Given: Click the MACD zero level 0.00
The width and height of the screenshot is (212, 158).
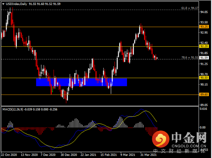Looking at the screenshot, I should pyautogui.click(x=202, y=127).
